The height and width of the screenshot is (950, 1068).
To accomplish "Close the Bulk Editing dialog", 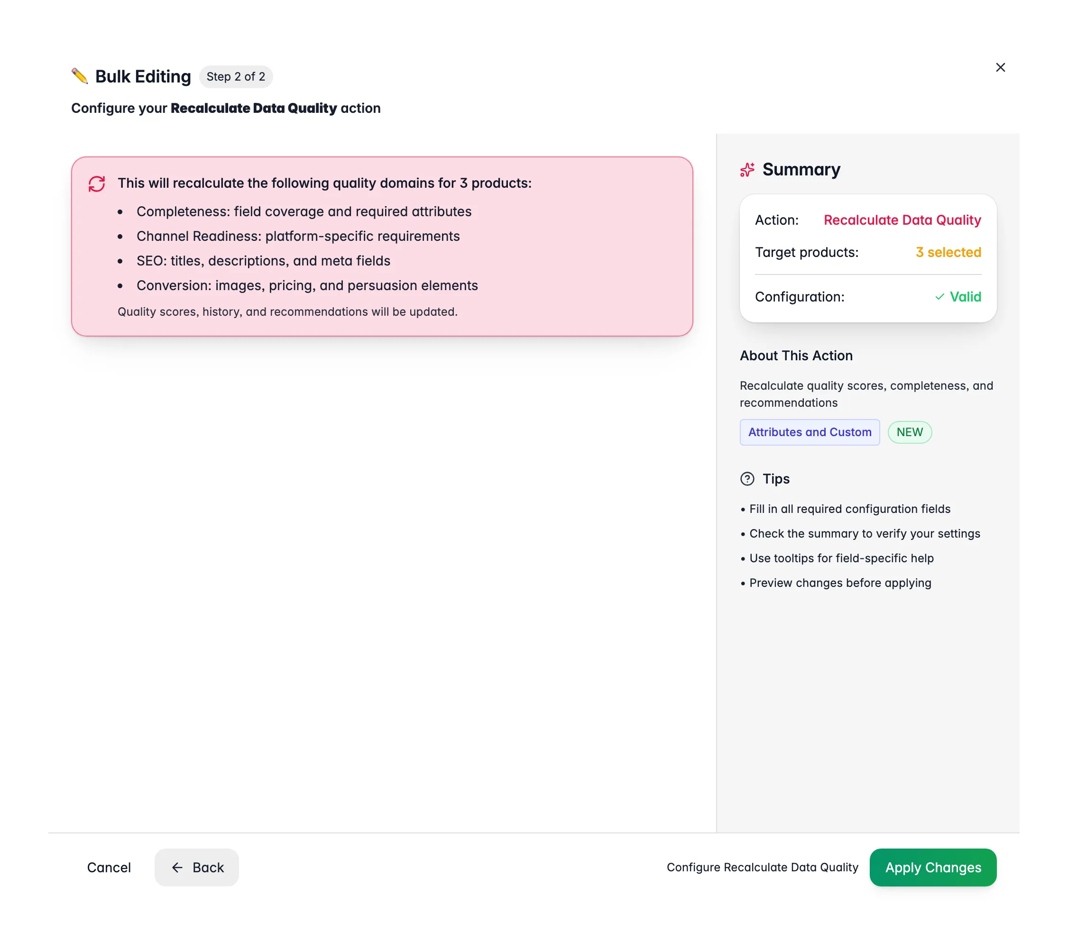I will click(1000, 67).
